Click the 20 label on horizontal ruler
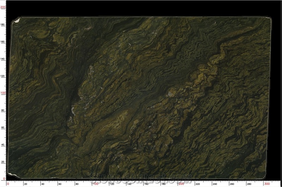Screen dimensions: 282x187 [25, 184]
